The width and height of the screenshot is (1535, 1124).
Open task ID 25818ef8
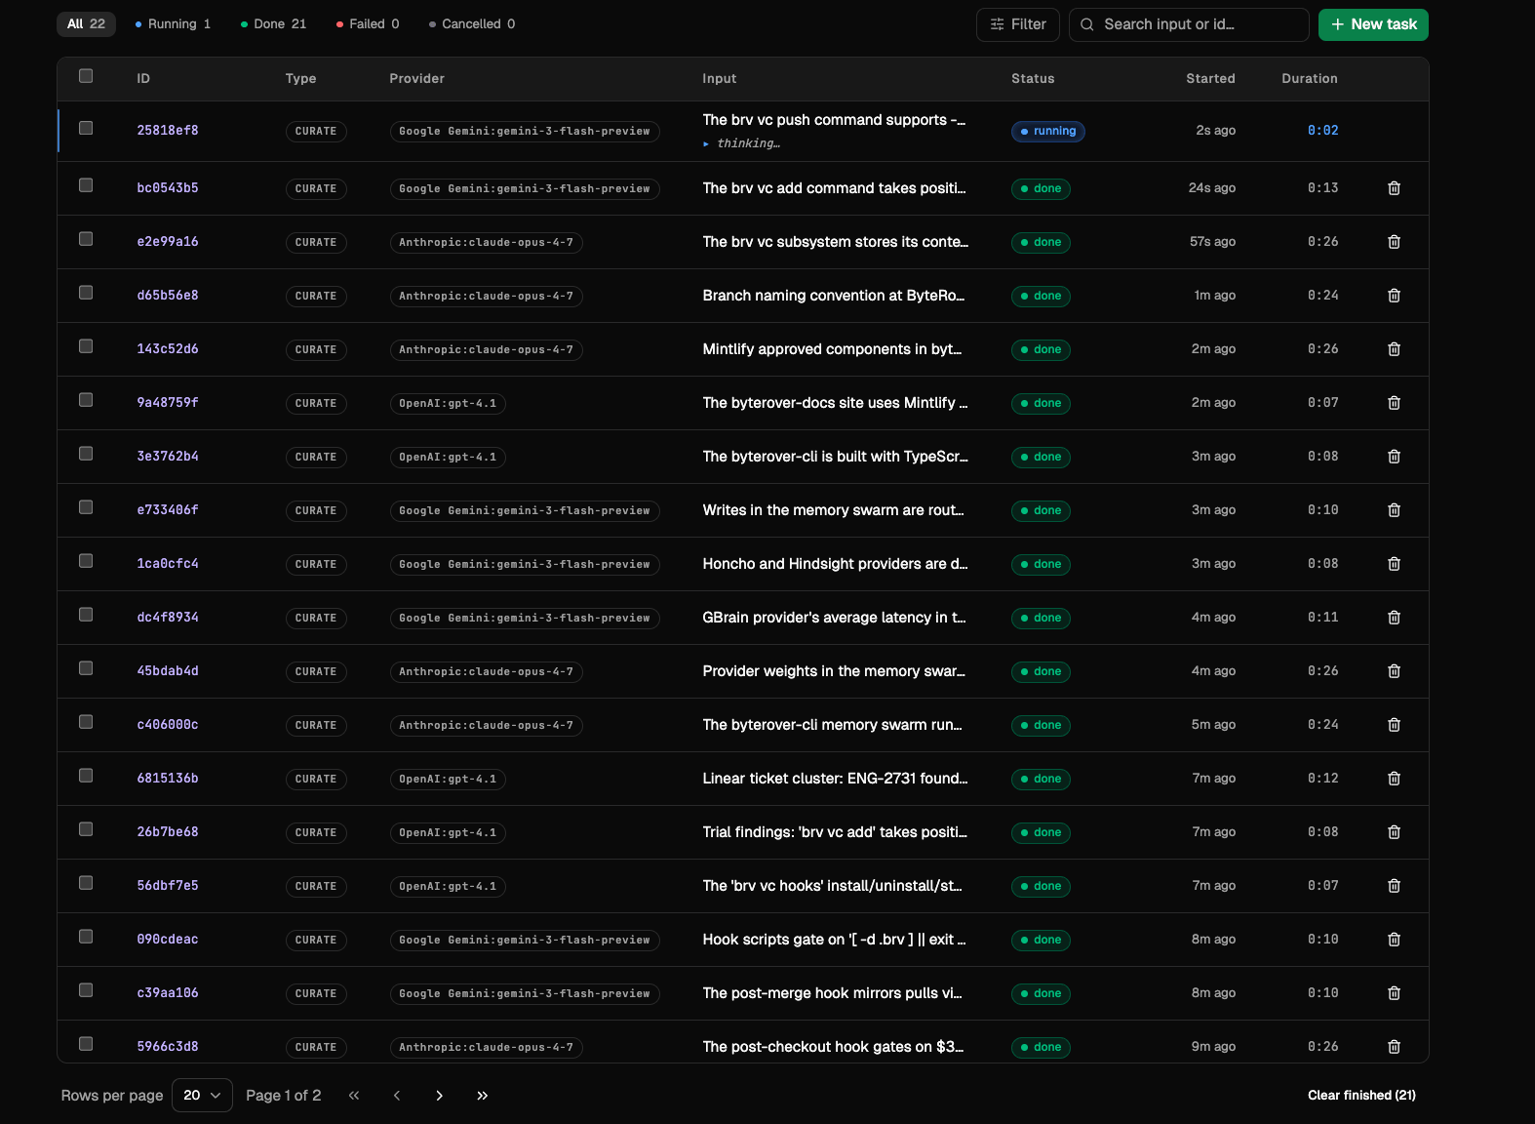click(x=168, y=131)
